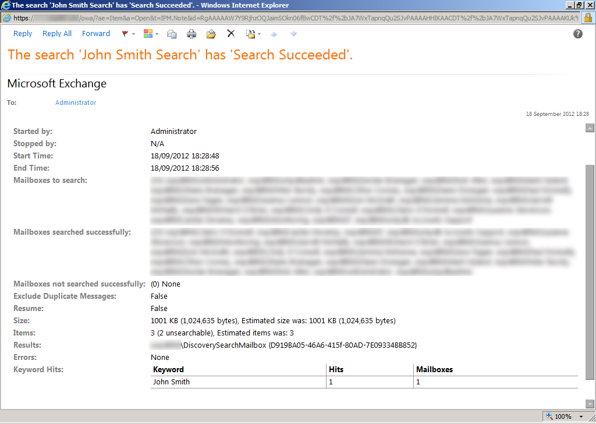Restore down the Internet Explorer window
The image size is (596, 424).
tap(579, 5)
